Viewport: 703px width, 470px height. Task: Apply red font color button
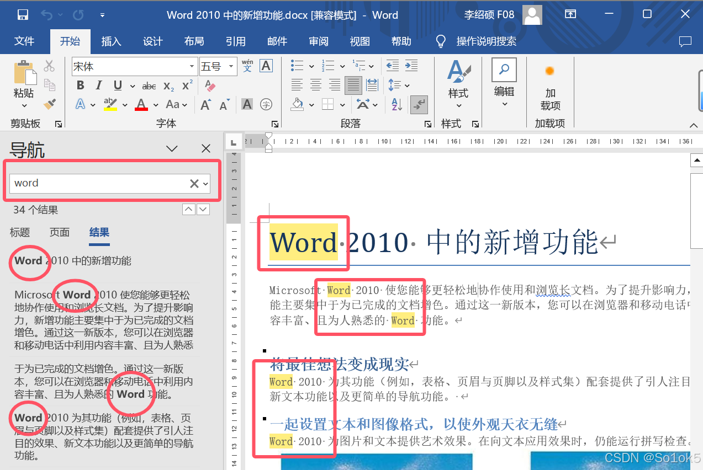tap(141, 104)
